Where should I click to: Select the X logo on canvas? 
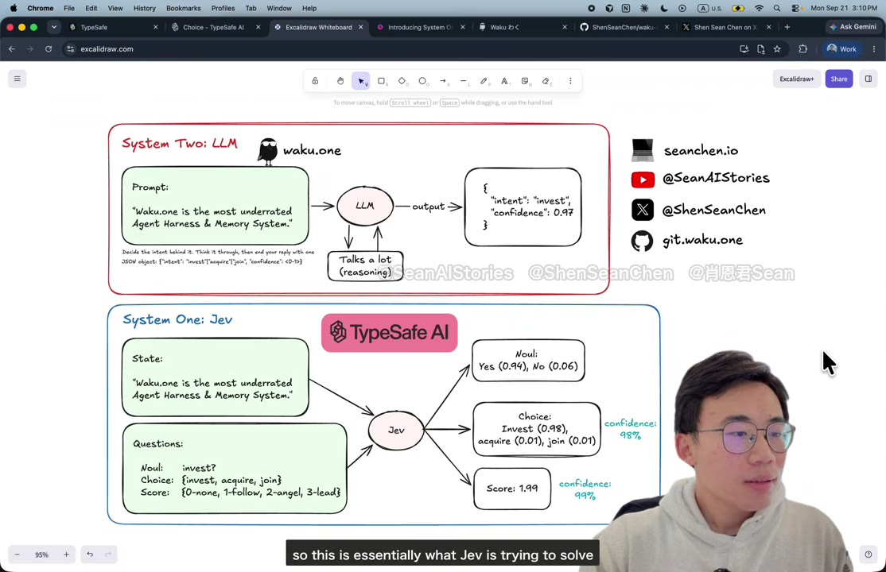(x=643, y=210)
